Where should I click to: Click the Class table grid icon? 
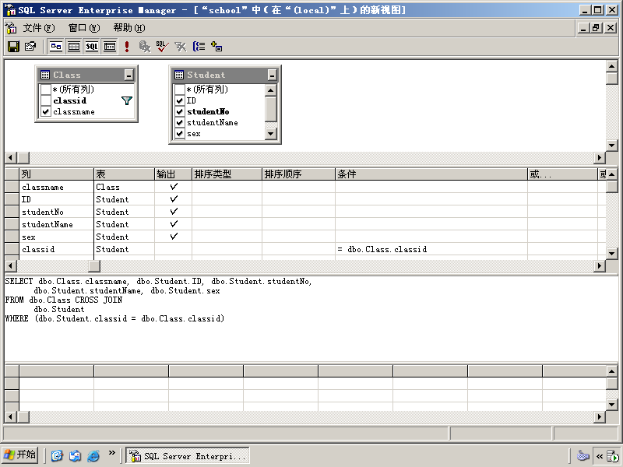click(45, 75)
